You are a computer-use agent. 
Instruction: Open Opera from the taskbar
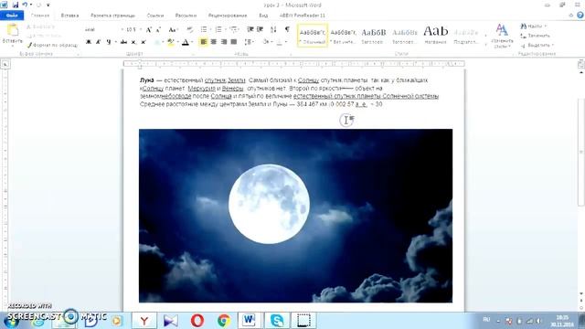pyautogui.click(x=197, y=321)
